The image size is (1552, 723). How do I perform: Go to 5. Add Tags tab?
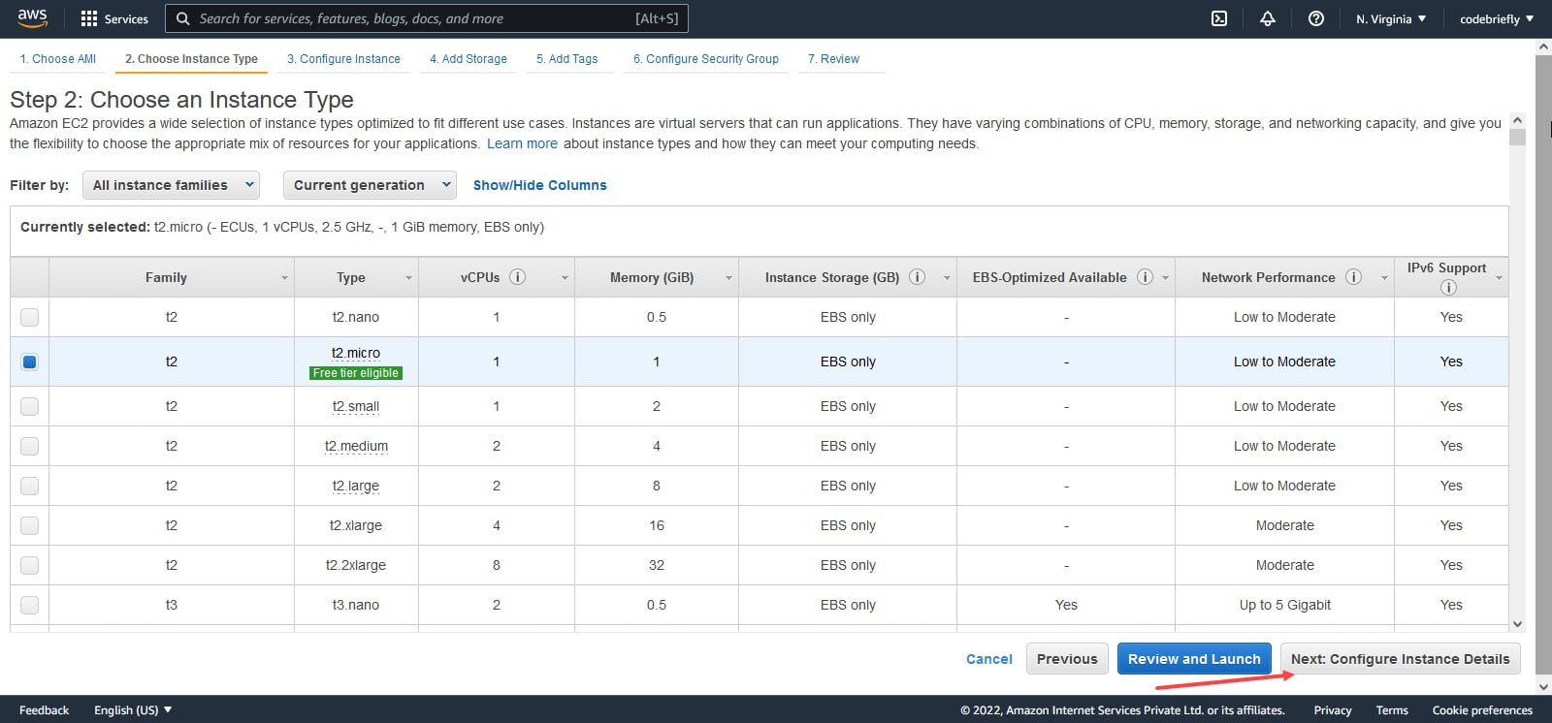[x=567, y=59]
